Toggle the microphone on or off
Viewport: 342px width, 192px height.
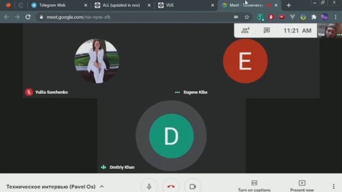[149, 186]
